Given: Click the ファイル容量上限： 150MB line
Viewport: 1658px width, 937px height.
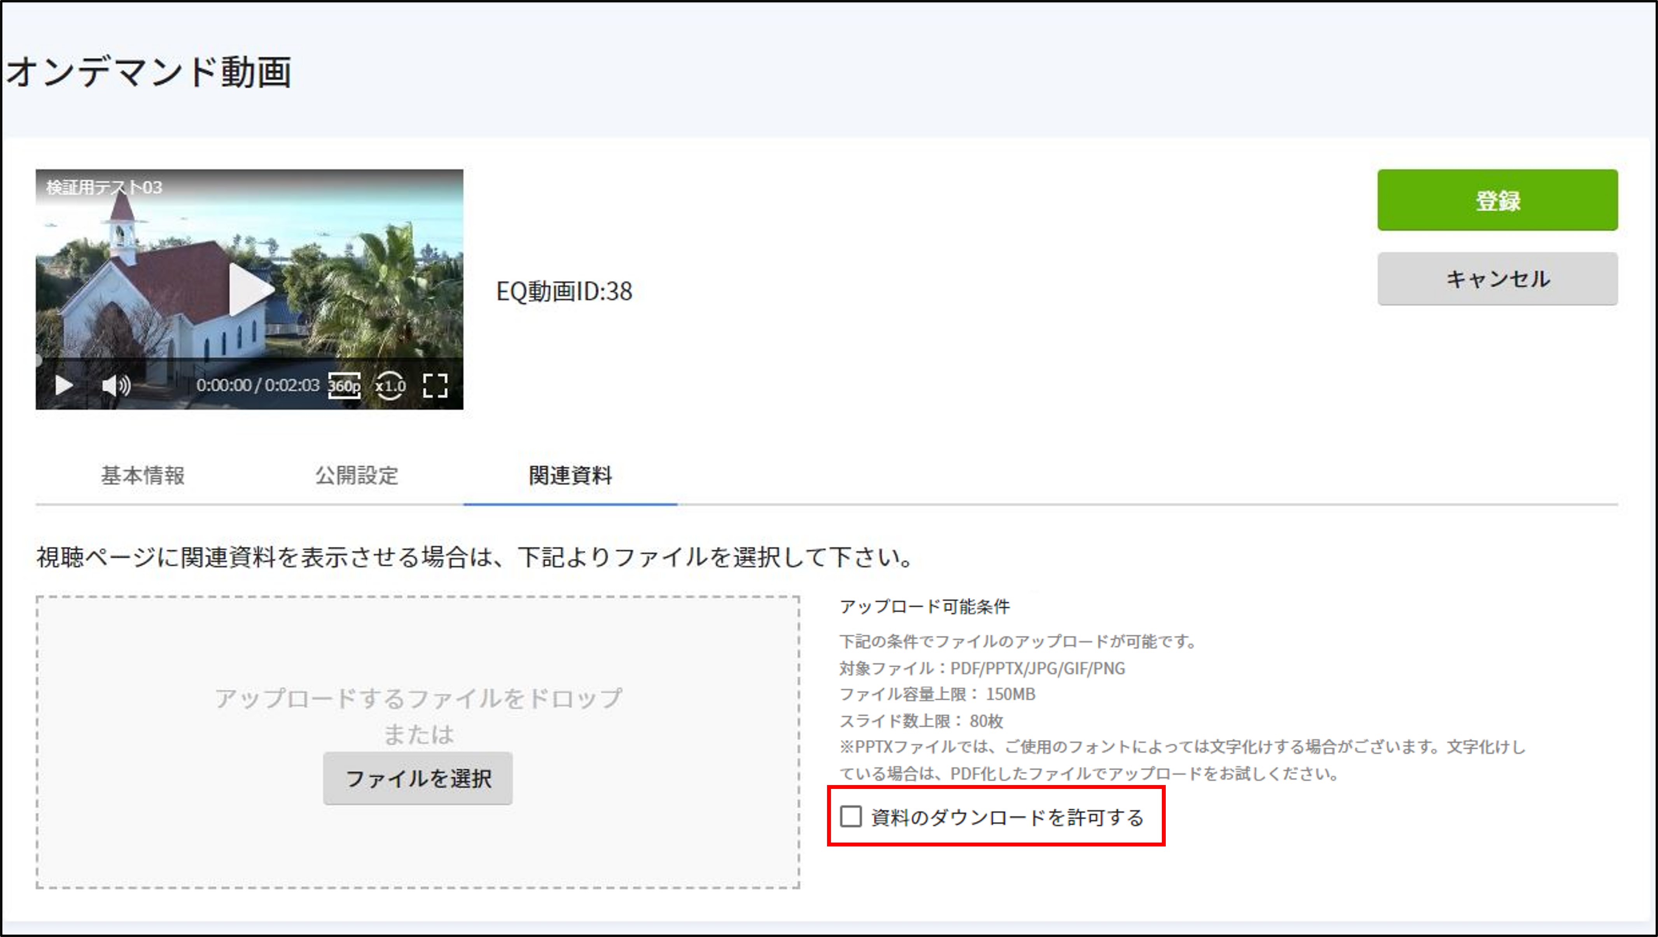Looking at the screenshot, I should pyautogui.click(x=937, y=694).
